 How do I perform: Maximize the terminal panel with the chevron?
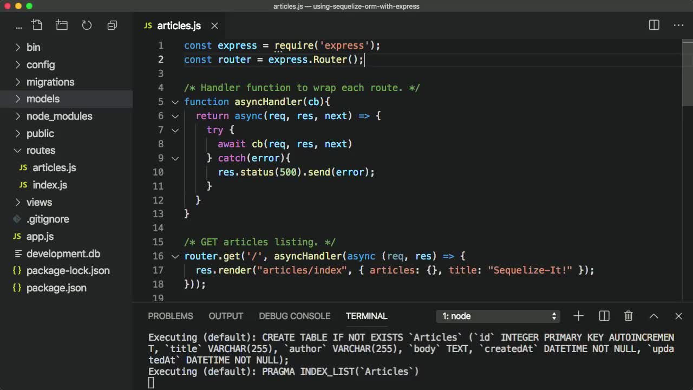click(x=653, y=316)
